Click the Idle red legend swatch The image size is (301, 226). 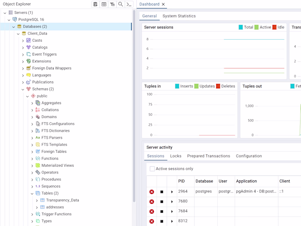coord(274,27)
